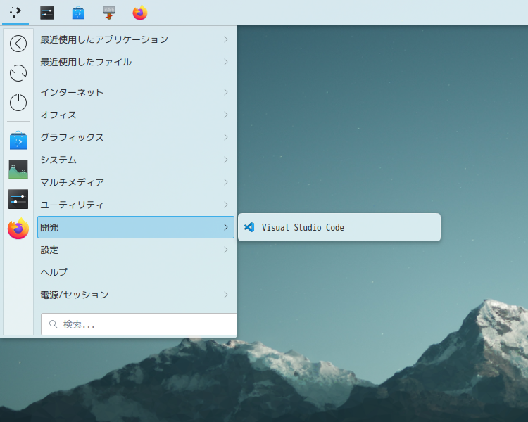Focus the 検索... search field
This screenshot has height=422, width=528.
coord(139,324)
